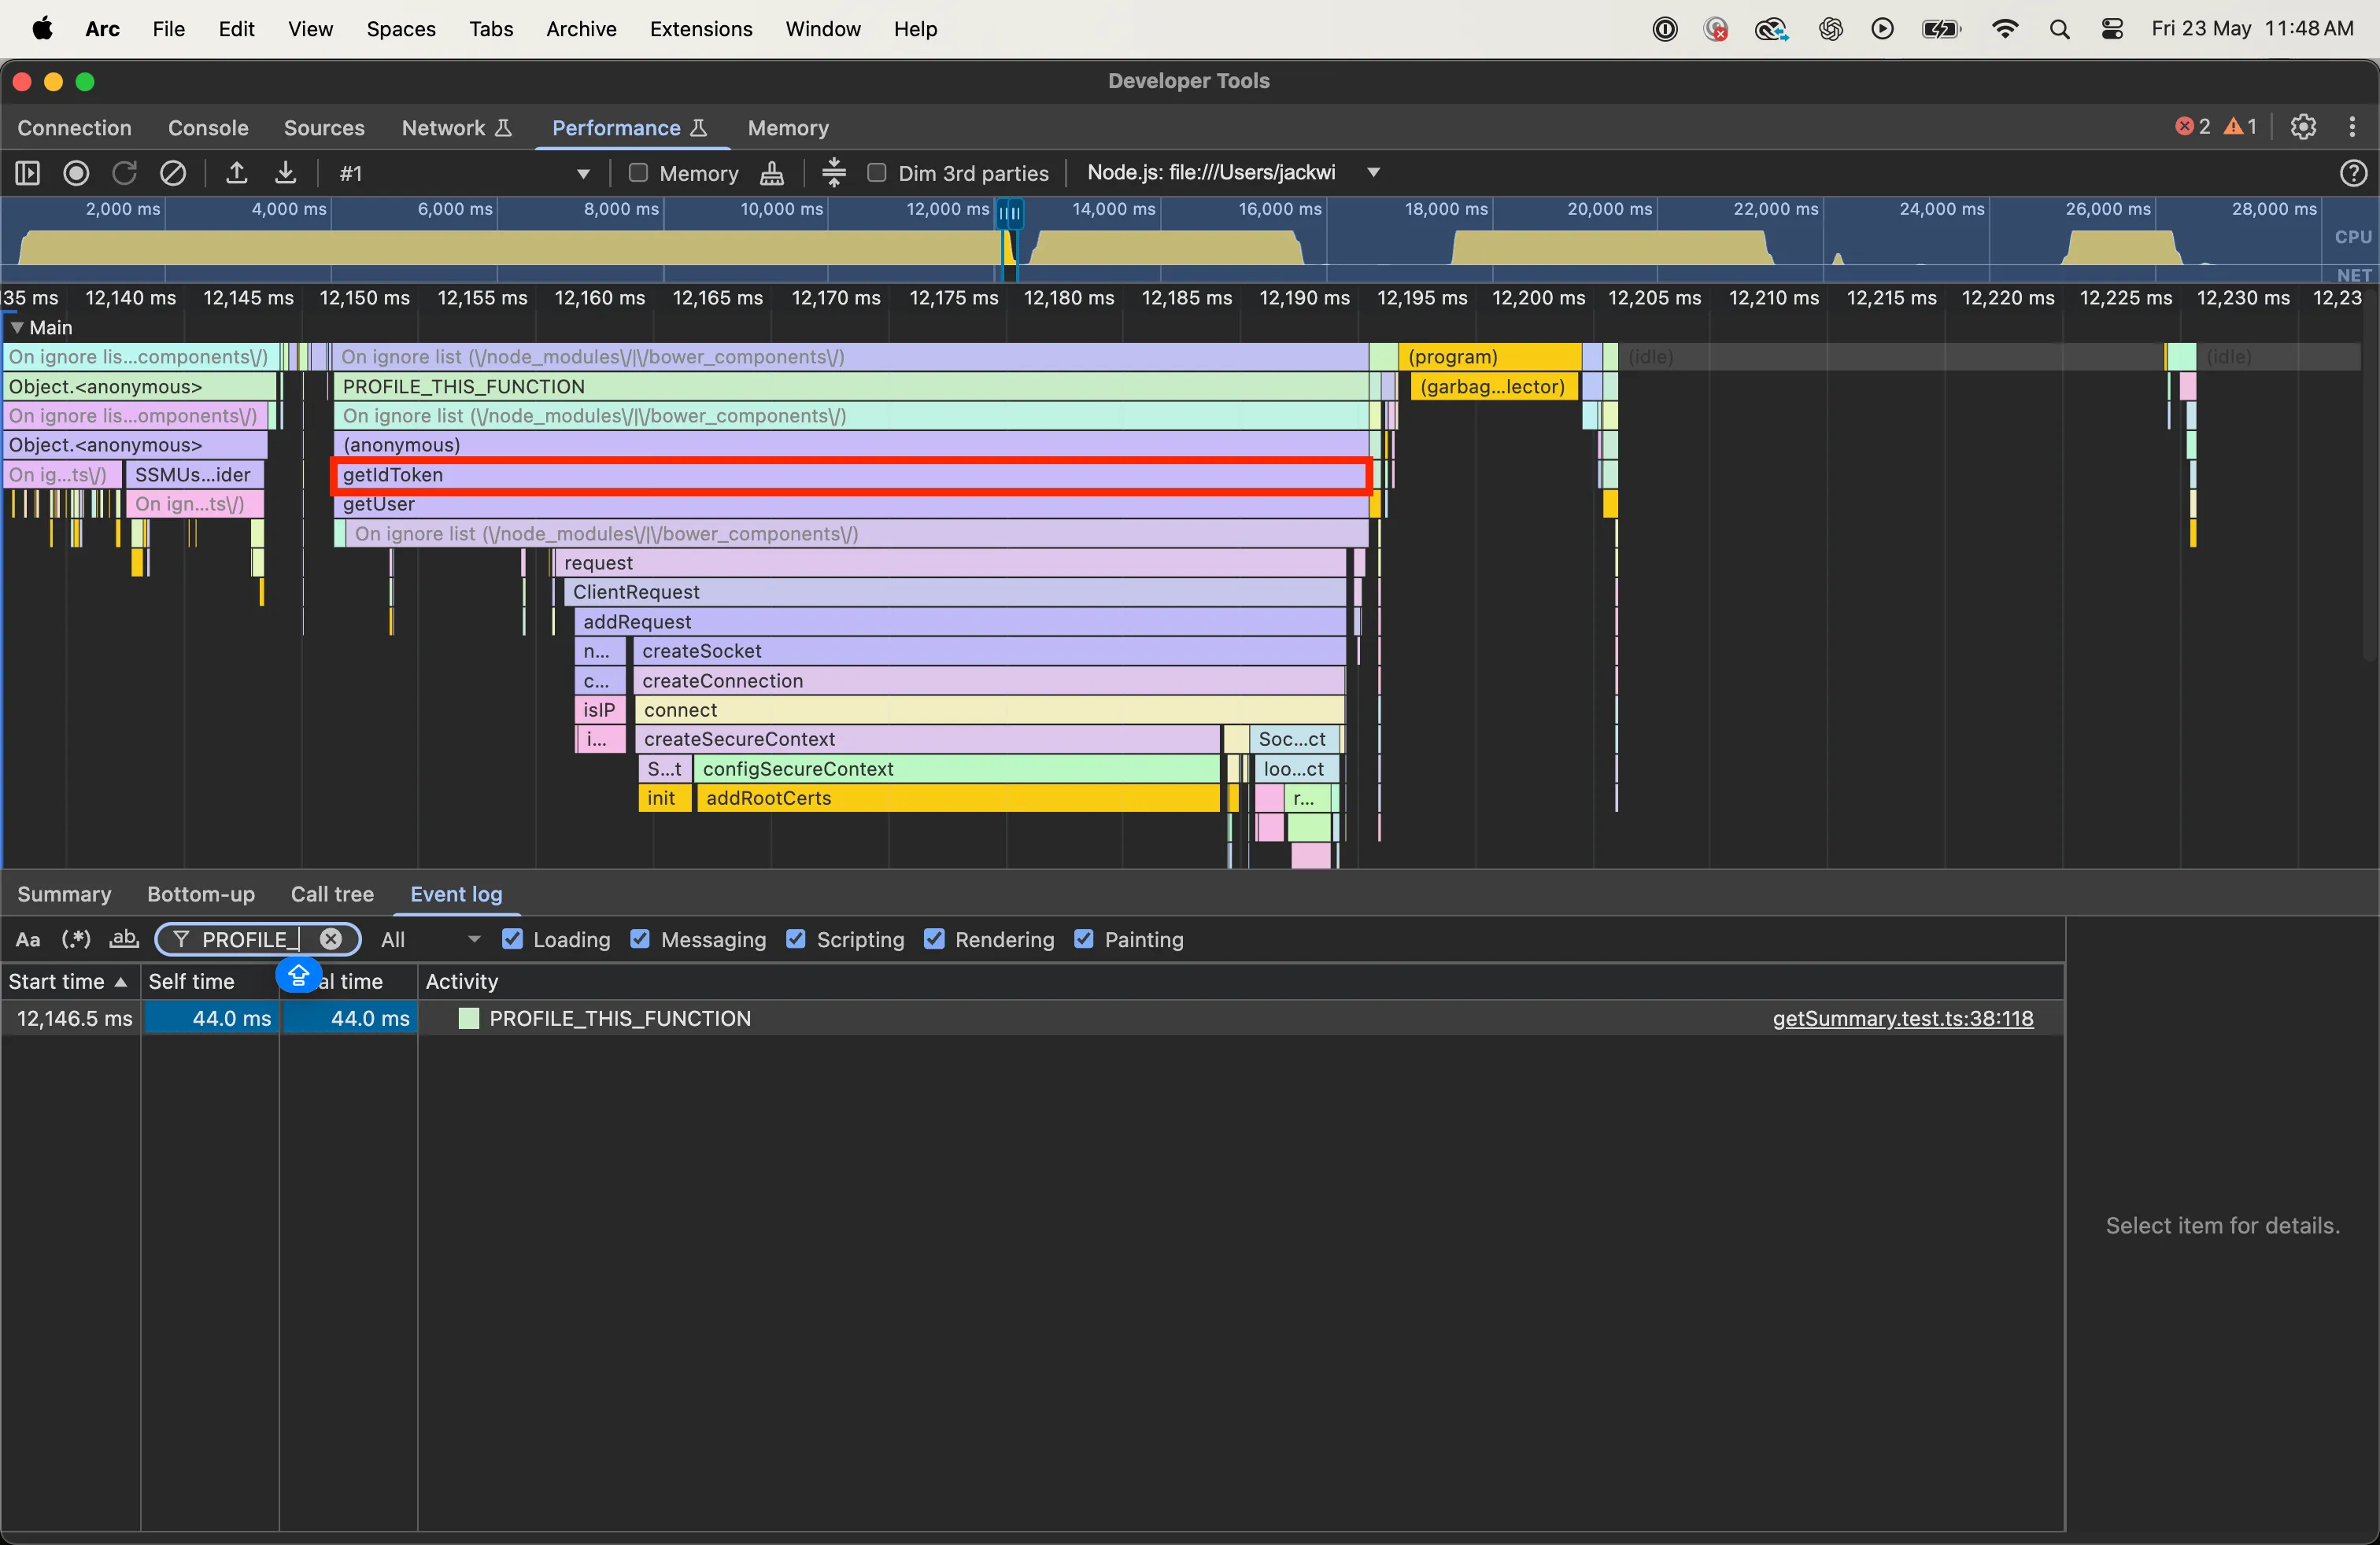The height and width of the screenshot is (1545, 2380).
Task: Download the profile with the save icon
Action: click(x=285, y=173)
